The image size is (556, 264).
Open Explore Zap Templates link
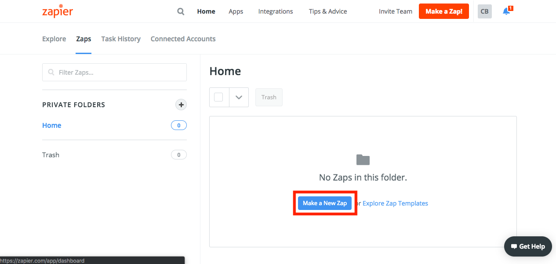point(395,203)
